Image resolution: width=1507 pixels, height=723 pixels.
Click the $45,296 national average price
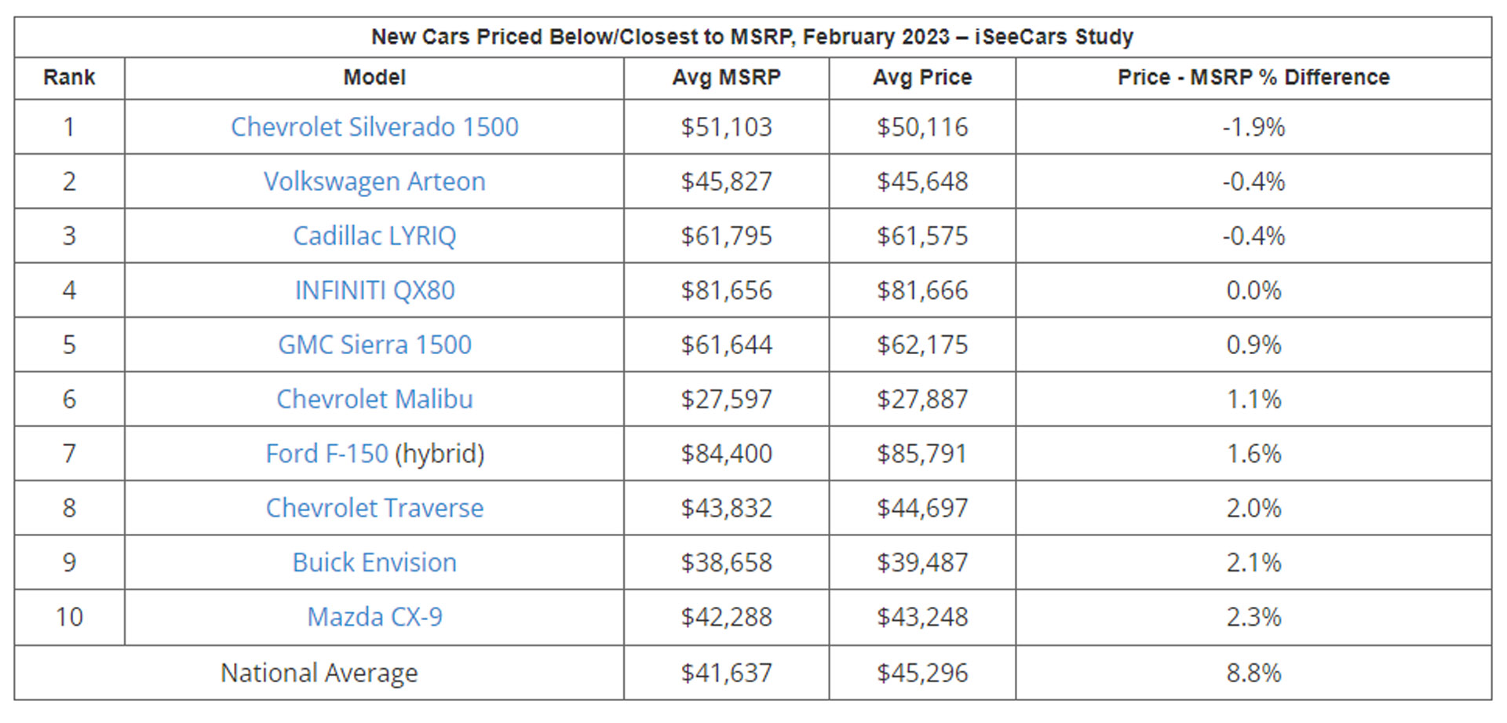[922, 673]
